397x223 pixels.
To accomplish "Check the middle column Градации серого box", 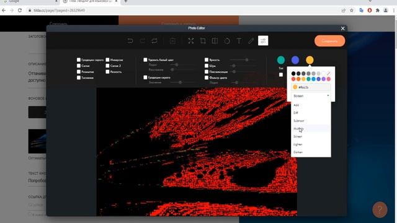I will [145, 77].
